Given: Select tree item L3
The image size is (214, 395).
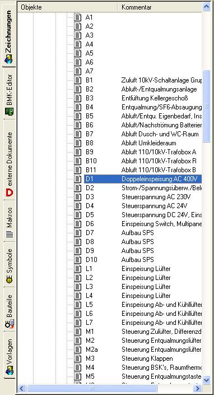Looking at the screenshot, I should pyautogui.click(x=89, y=287).
